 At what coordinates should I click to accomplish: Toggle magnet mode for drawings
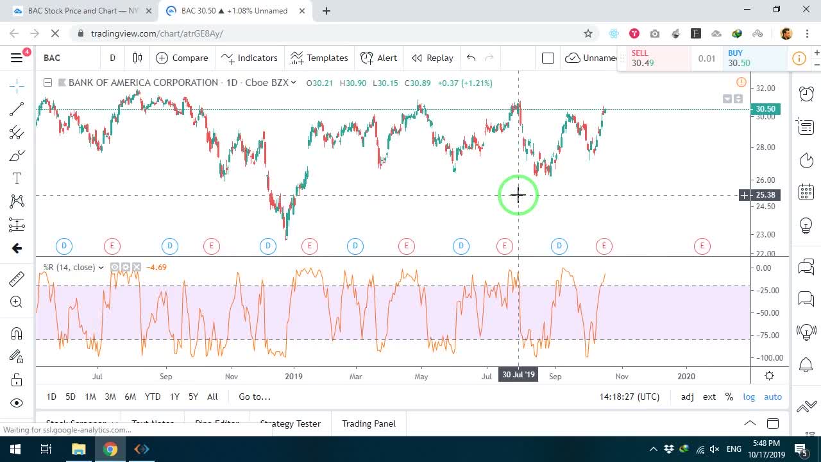click(x=17, y=333)
